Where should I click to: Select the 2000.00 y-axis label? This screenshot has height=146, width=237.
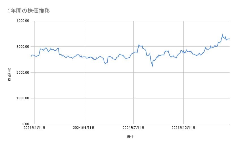(x=22, y=73)
